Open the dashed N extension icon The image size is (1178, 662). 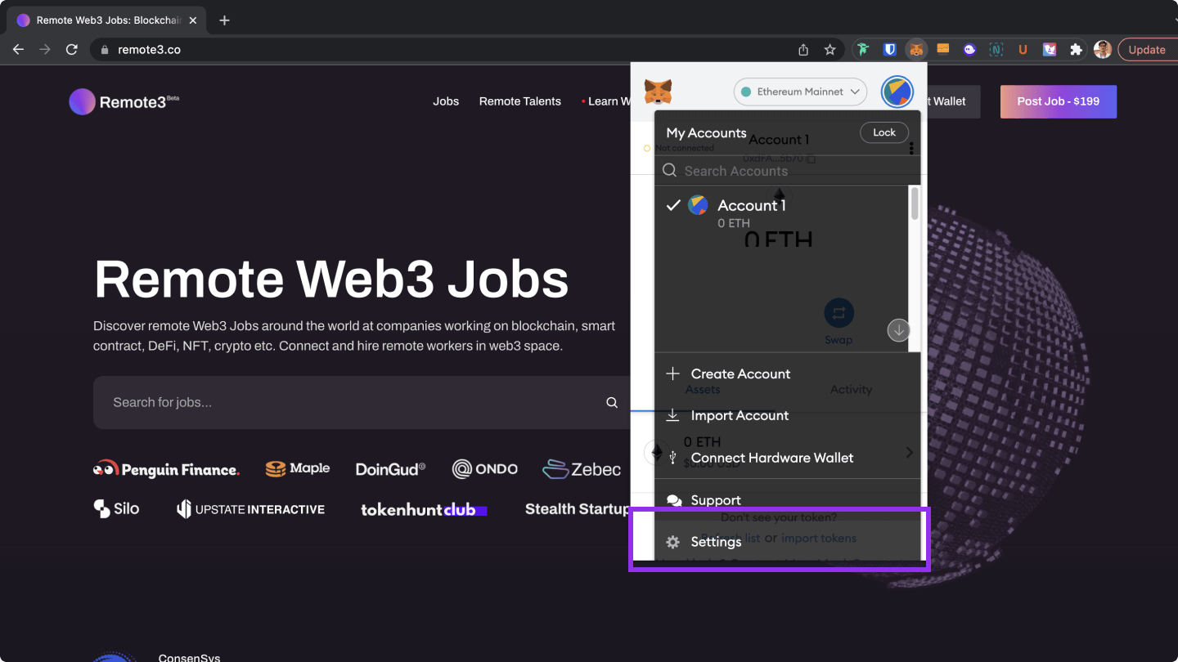tap(996, 50)
